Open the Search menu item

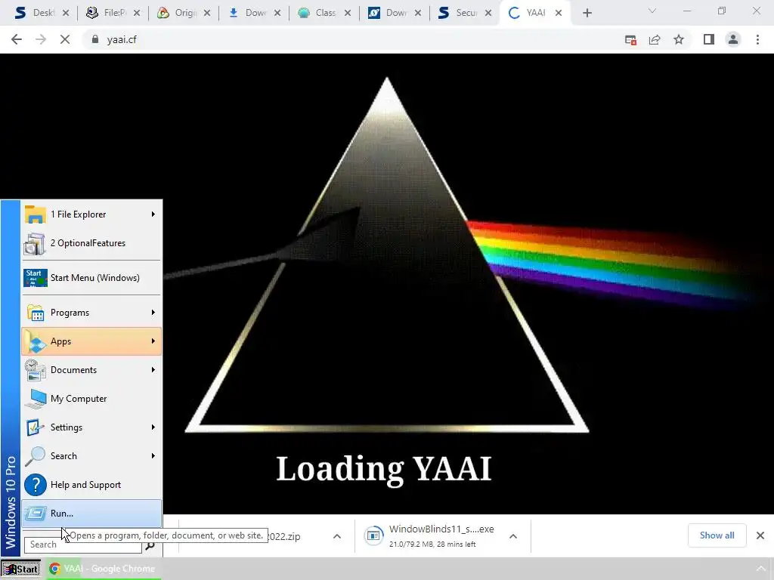pyautogui.click(x=91, y=455)
